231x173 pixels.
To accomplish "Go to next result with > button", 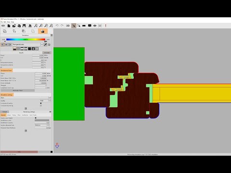I will [10, 45].
